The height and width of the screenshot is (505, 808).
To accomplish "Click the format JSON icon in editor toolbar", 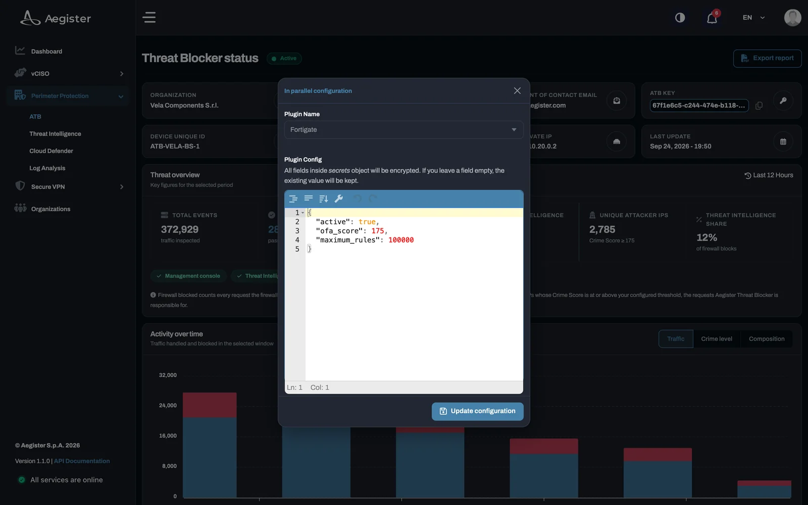I will tap(293, 199).
